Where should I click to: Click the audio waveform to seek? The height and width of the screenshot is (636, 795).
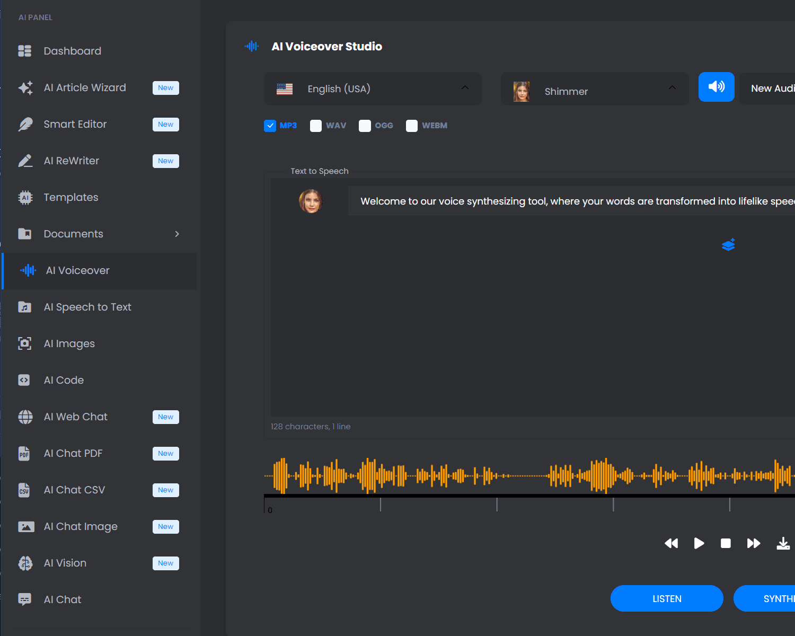(529, 475)
